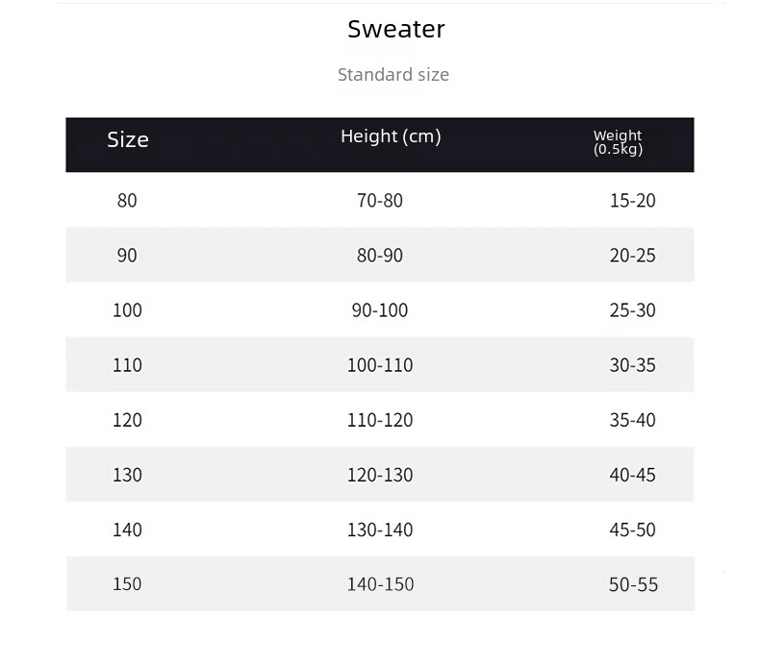Click height range 110-120 cell
This screenshot has height=666, width=760.
point(380,420)
